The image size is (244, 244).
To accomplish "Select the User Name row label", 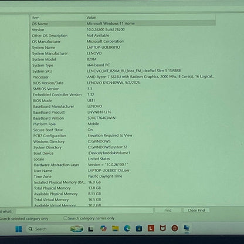I will click(43, 171).
